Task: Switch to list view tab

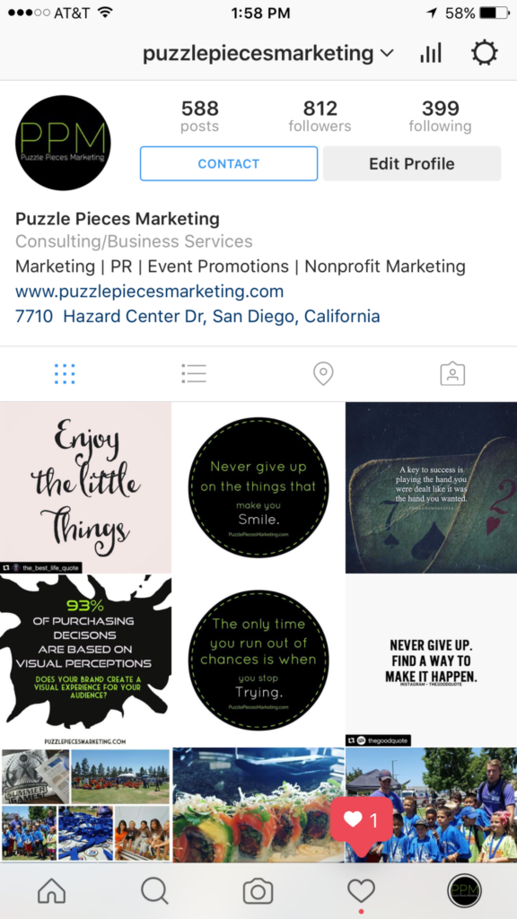Action: click(194, 373)
